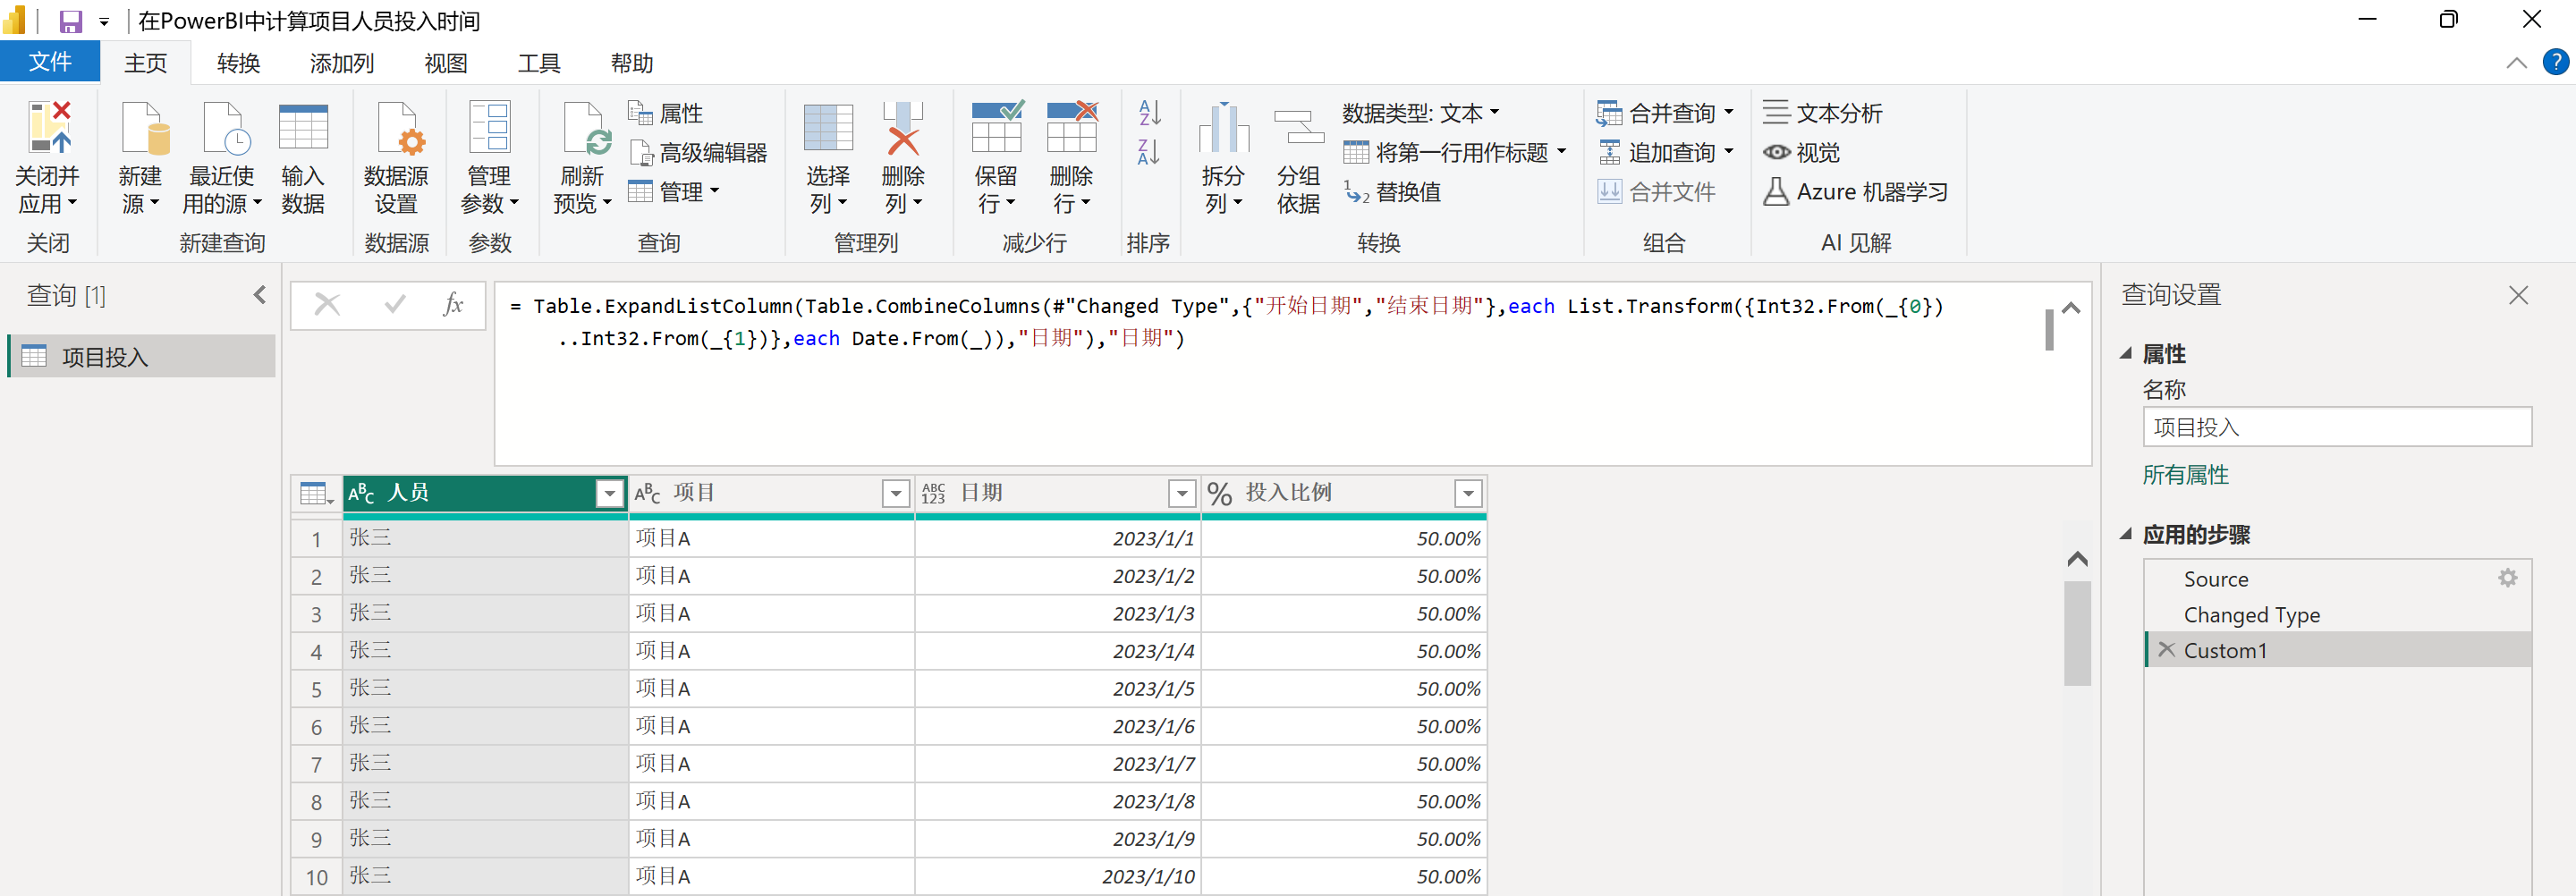This screenshot has width=2576, height=896.
Task: Open the 人员 column filter dropdown
Action: 609,493
